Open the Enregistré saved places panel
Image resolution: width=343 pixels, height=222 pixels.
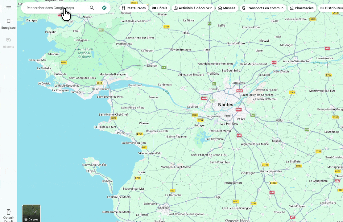9,24
